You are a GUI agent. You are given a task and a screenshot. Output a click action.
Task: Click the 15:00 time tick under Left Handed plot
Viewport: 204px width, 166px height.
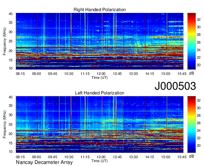[166, 157]
